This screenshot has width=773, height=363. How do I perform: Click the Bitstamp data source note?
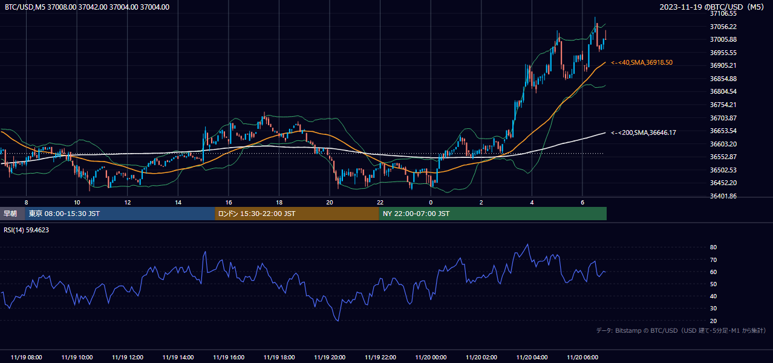click(x=681, y=330)
